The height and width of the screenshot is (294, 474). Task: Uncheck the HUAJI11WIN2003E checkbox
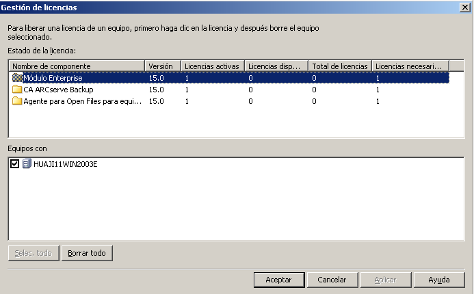[x=14, y=164]
